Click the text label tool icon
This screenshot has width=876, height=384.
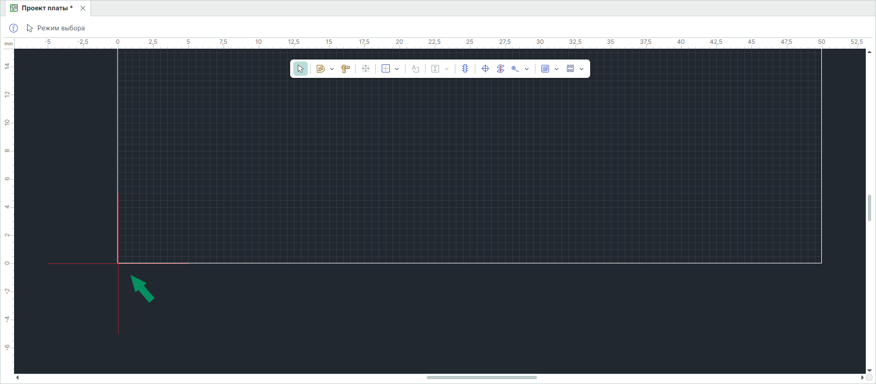415,69
